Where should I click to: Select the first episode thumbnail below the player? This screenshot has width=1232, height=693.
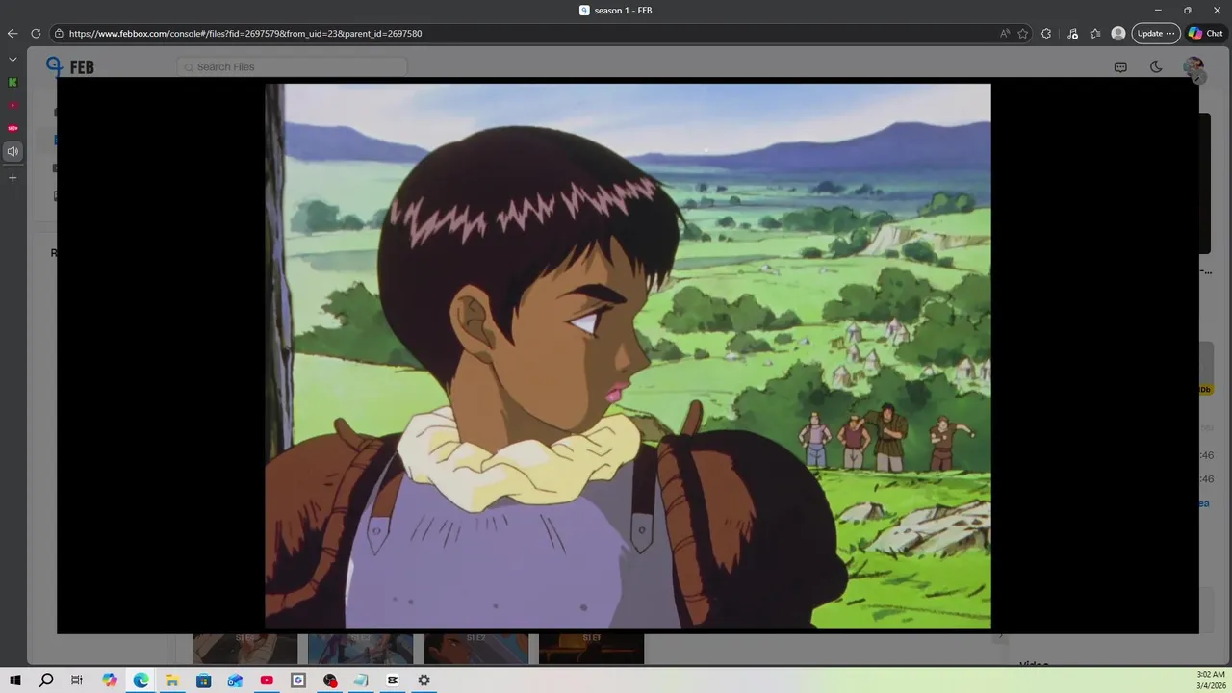pyautogui.click(x=244, y=649)
